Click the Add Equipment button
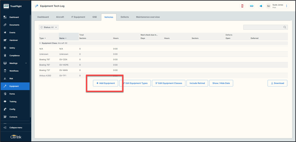Screen dimensions: 296x142 coord(106,83)
